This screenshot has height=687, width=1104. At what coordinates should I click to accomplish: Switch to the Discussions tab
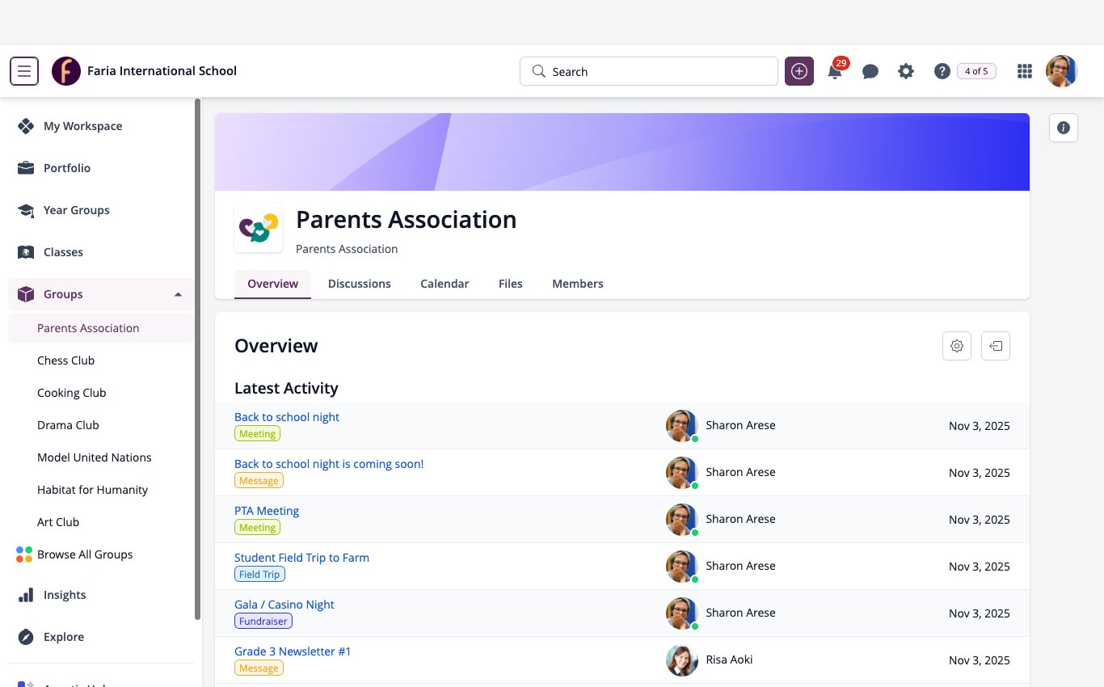point(360,284)
